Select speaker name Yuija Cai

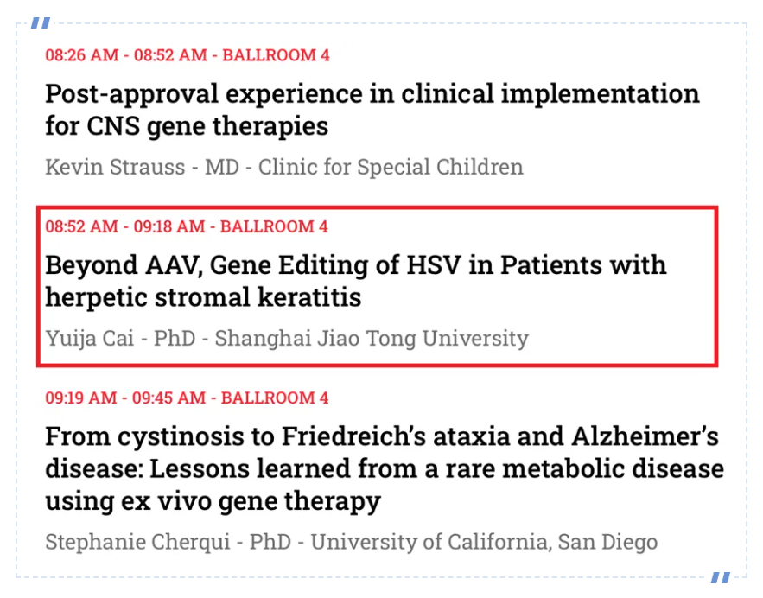(x=88, y=338)
